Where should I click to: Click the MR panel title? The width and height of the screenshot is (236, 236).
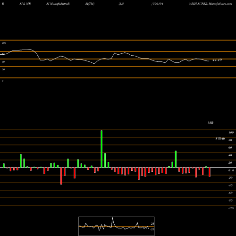click(211, 123)
